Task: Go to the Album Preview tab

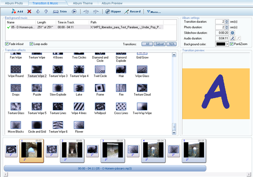Action: [112, 3]
